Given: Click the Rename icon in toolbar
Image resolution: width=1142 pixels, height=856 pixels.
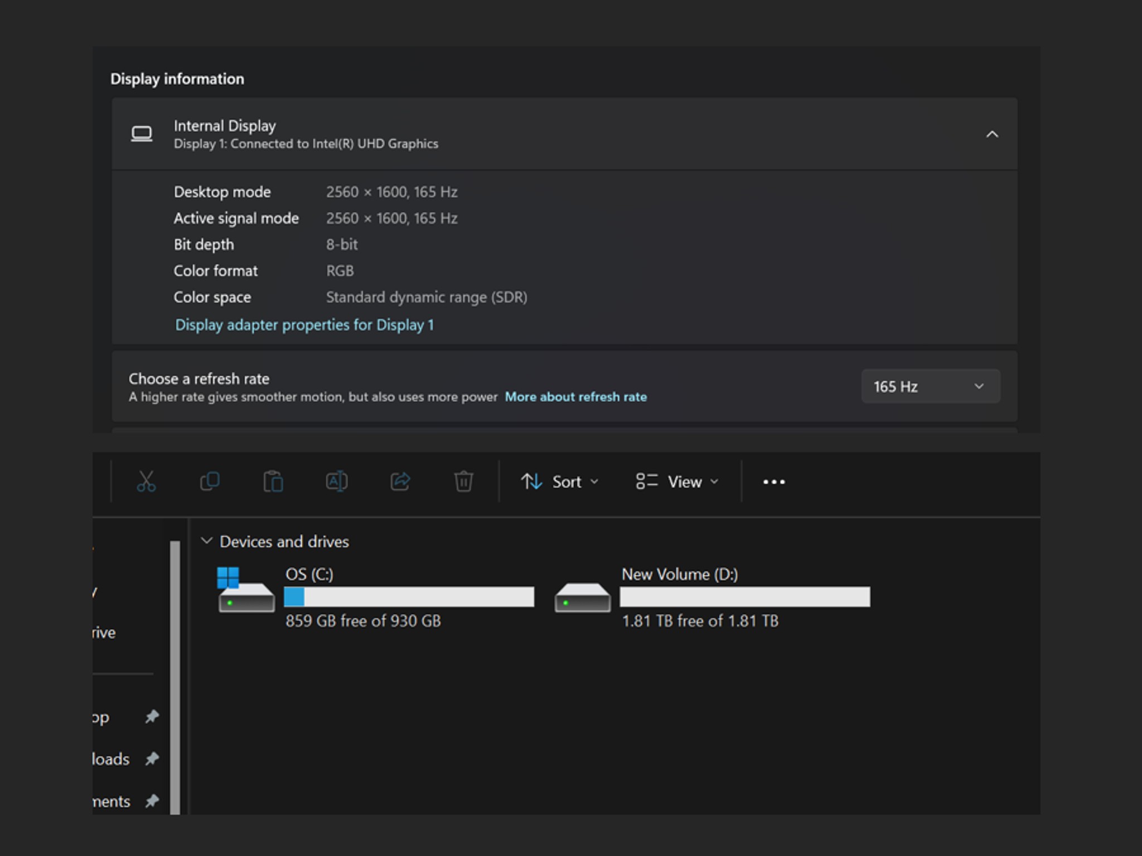Looking at the screenshot, I should pyautogui.click(x=337, y=481).
